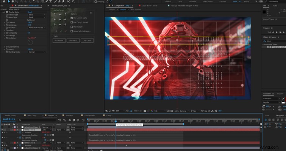Click the red cancel X in Anchor Sniper
This screenshot has width=286, height=151.
click(66, 31)
